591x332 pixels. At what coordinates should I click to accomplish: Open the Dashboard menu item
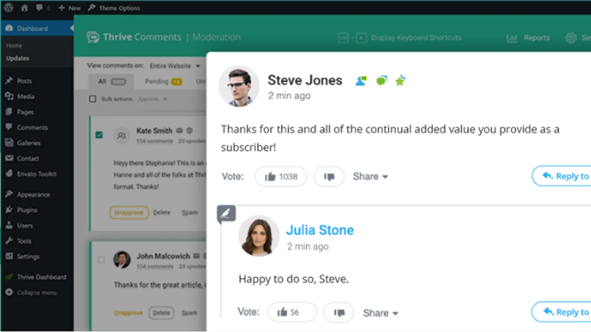point(37,28)
